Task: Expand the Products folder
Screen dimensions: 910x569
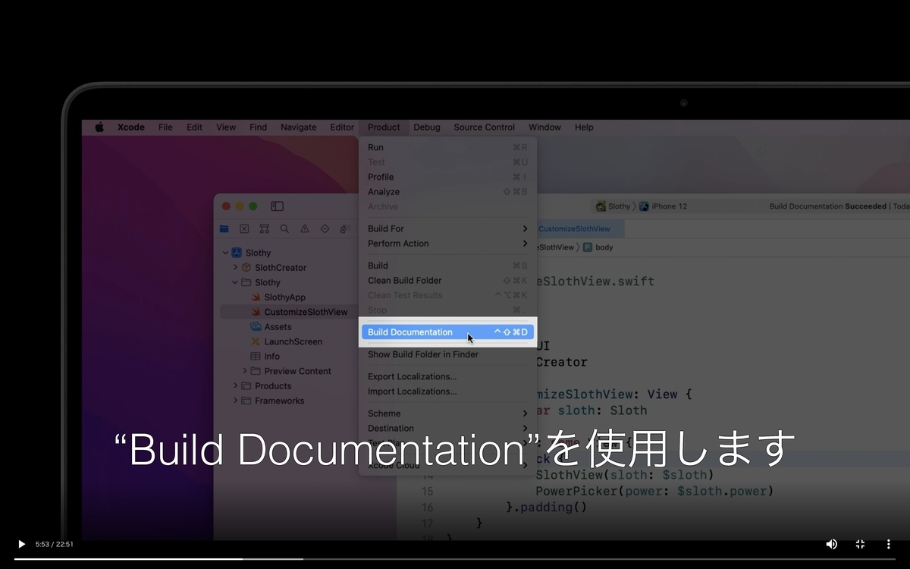Action: pos(235,386)
